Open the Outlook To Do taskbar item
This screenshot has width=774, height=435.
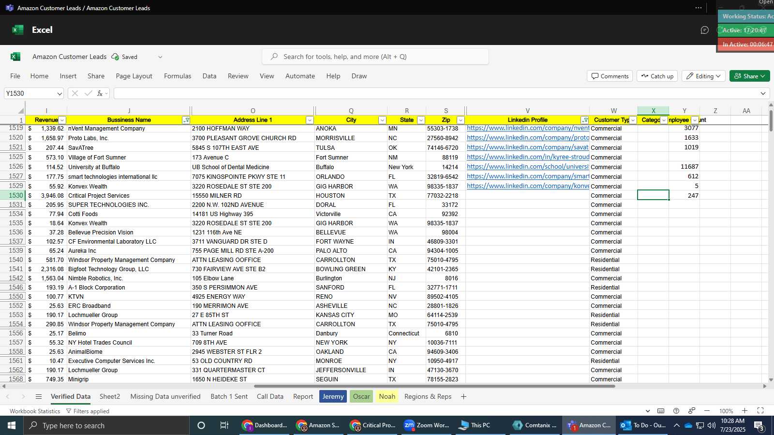click(643, 425)
